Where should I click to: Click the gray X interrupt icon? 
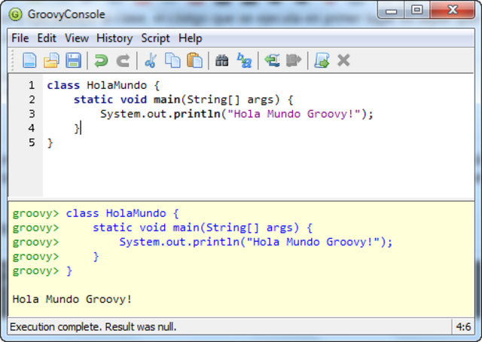[x=343, y=60]
